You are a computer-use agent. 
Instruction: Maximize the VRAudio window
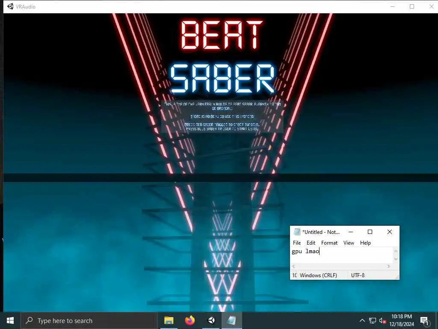click(x=412, y=6)
